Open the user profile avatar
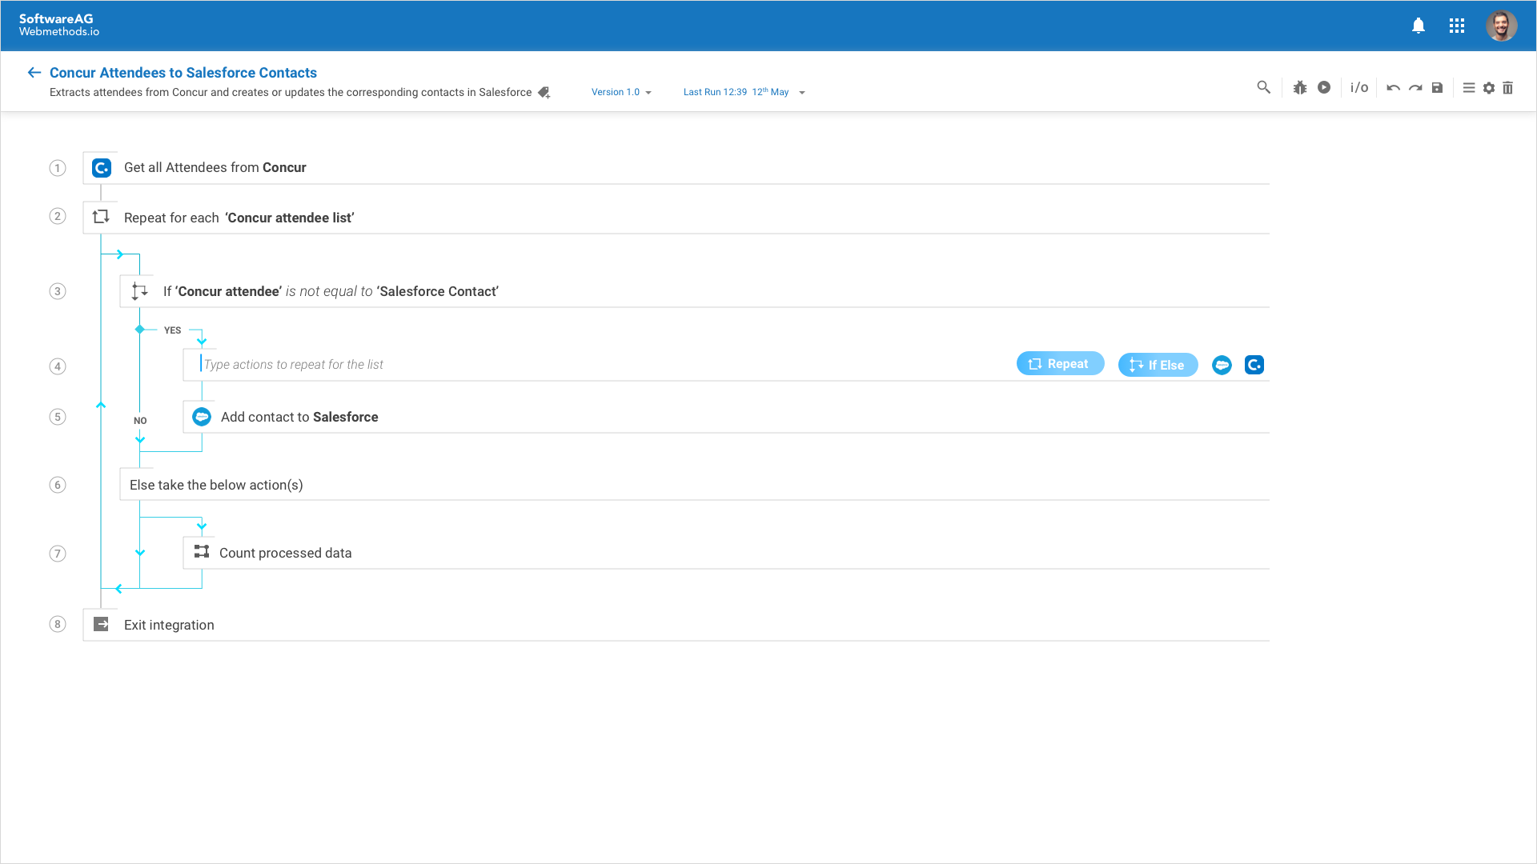This screenshot has width=1537, height=864. coord(1502,26)
